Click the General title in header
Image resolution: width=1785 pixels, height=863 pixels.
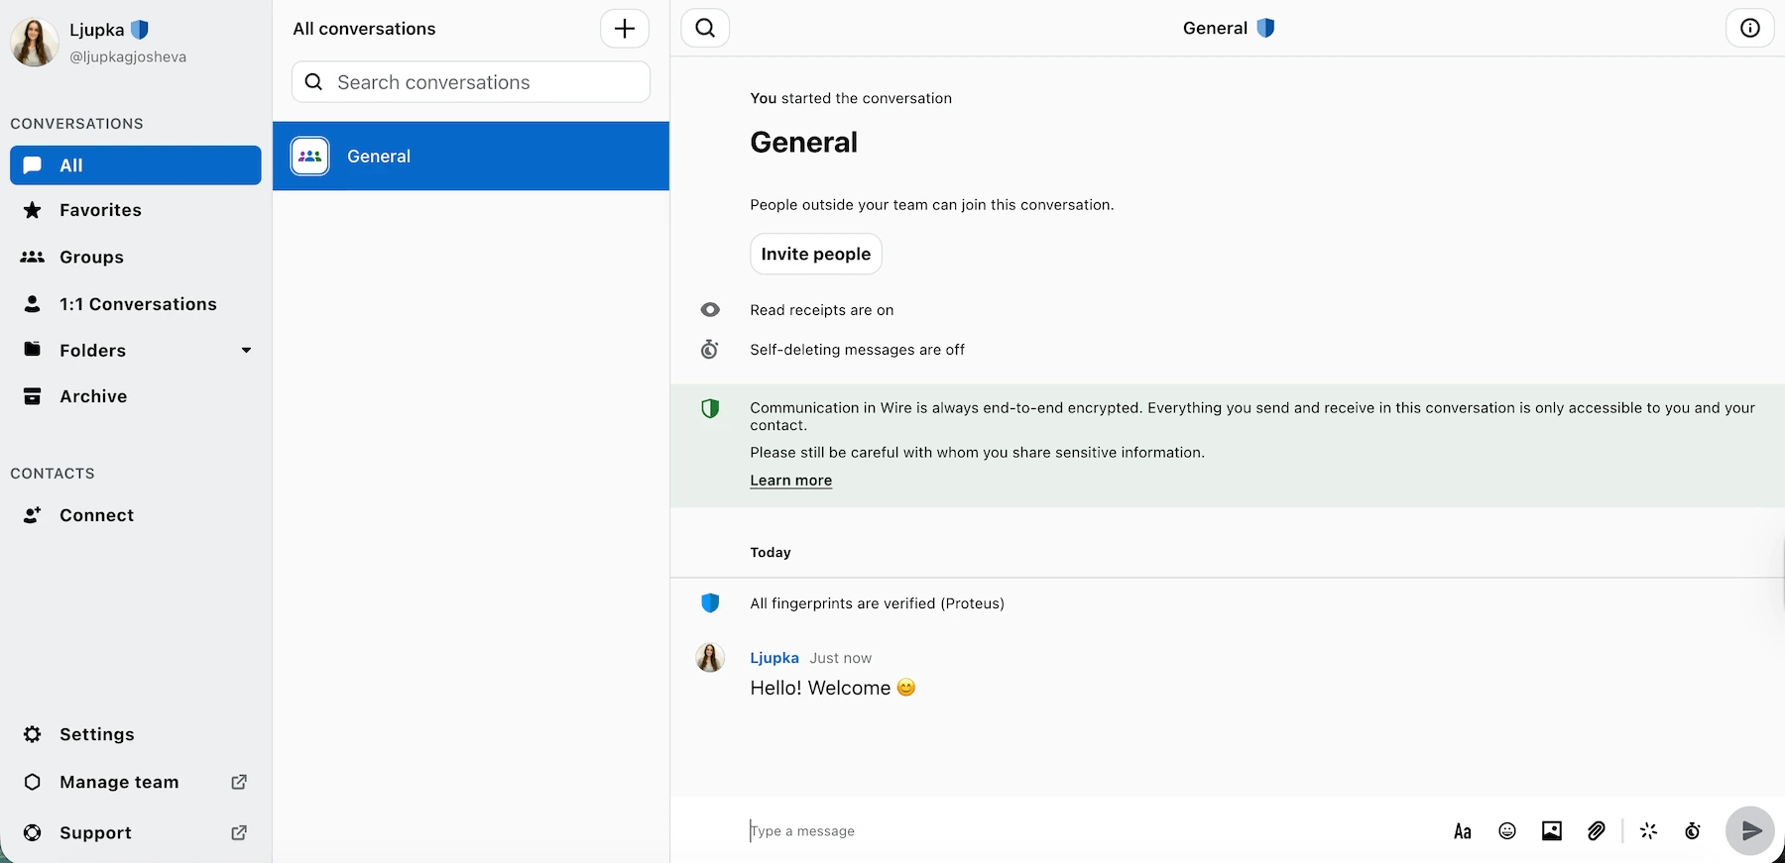pos(1215,29)
